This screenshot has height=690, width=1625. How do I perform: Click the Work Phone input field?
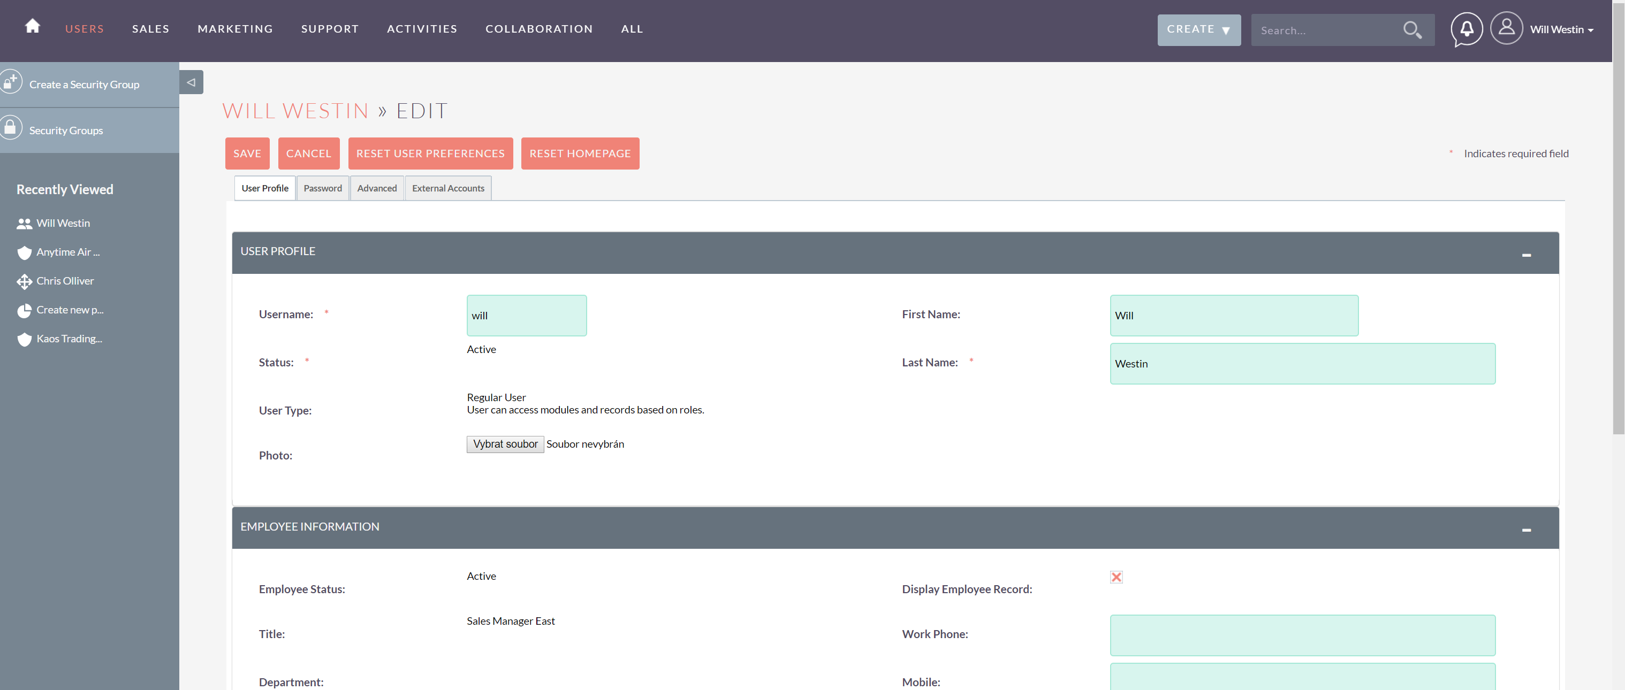tap(1302, 635)
